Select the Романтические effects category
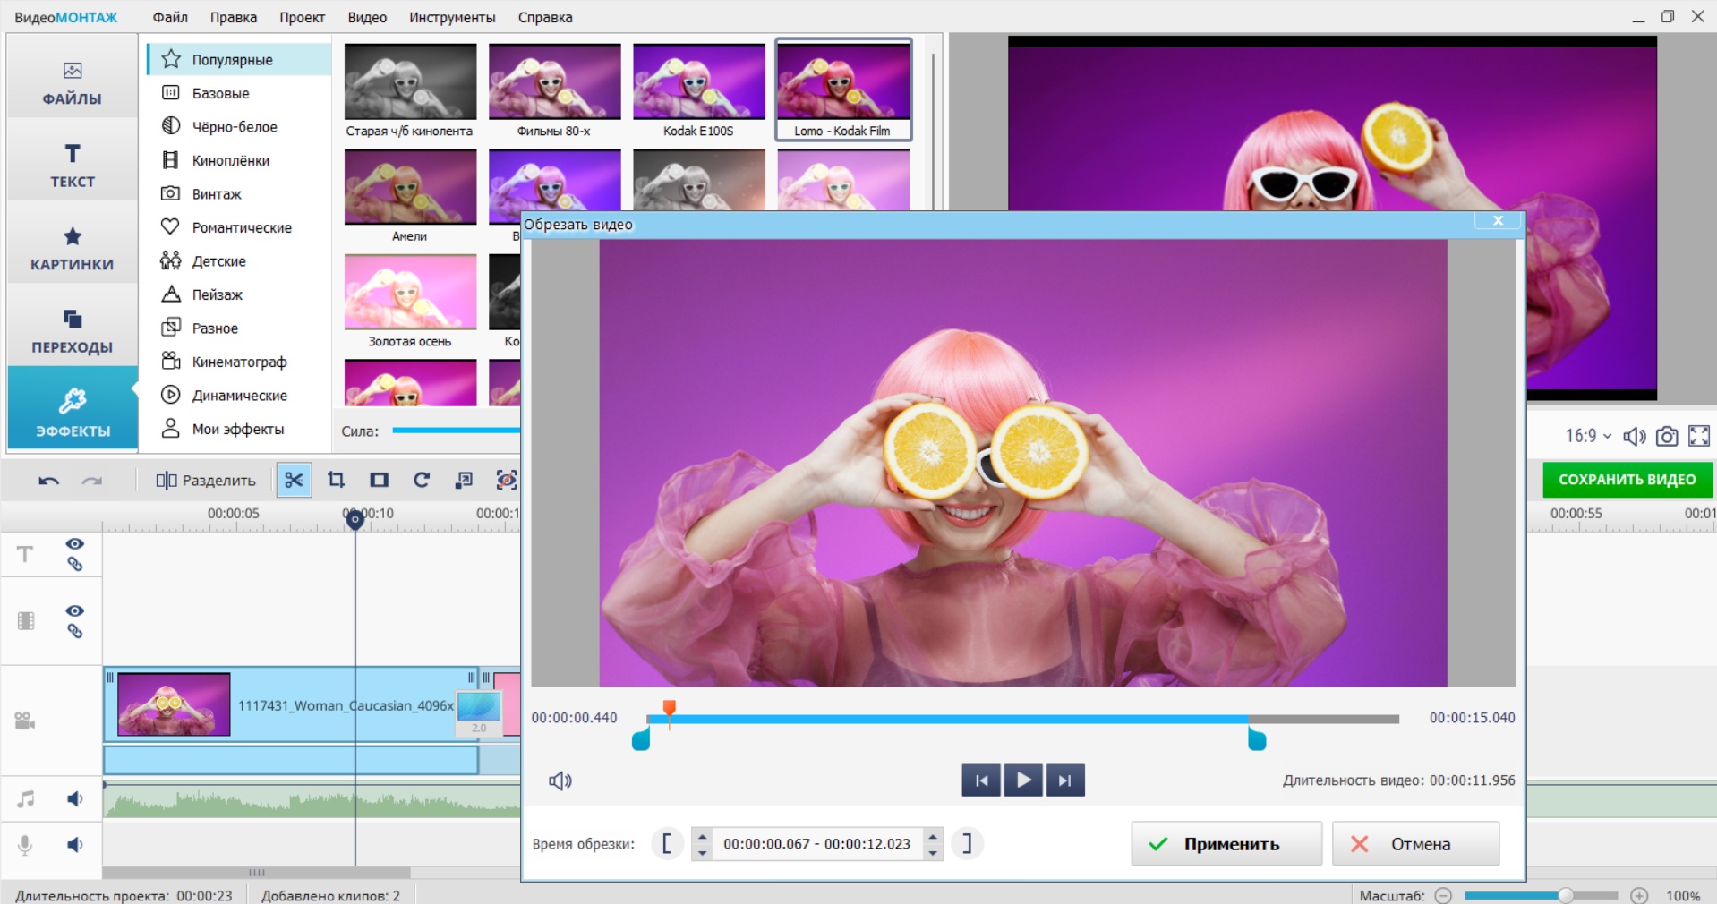Screen dimensions: 1717x904 (x=239, y=227)
